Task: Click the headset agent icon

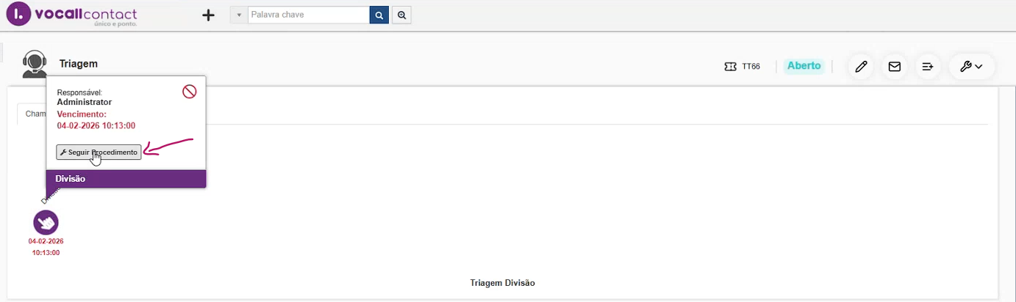Action: pyautogui.click(x=34, y=65)
